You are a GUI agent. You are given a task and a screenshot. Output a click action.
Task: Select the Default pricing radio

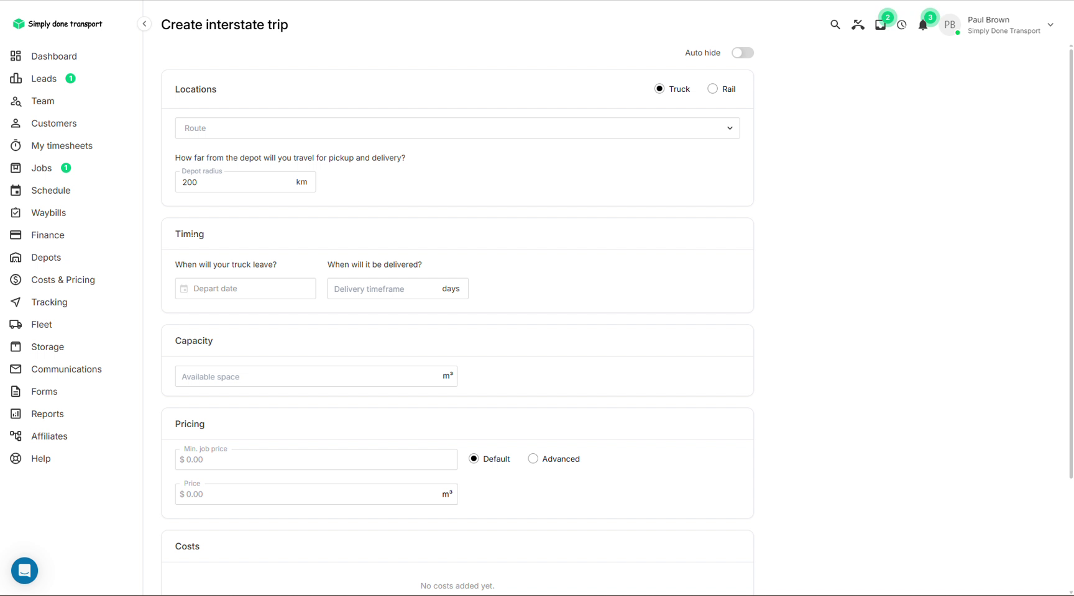474,459
